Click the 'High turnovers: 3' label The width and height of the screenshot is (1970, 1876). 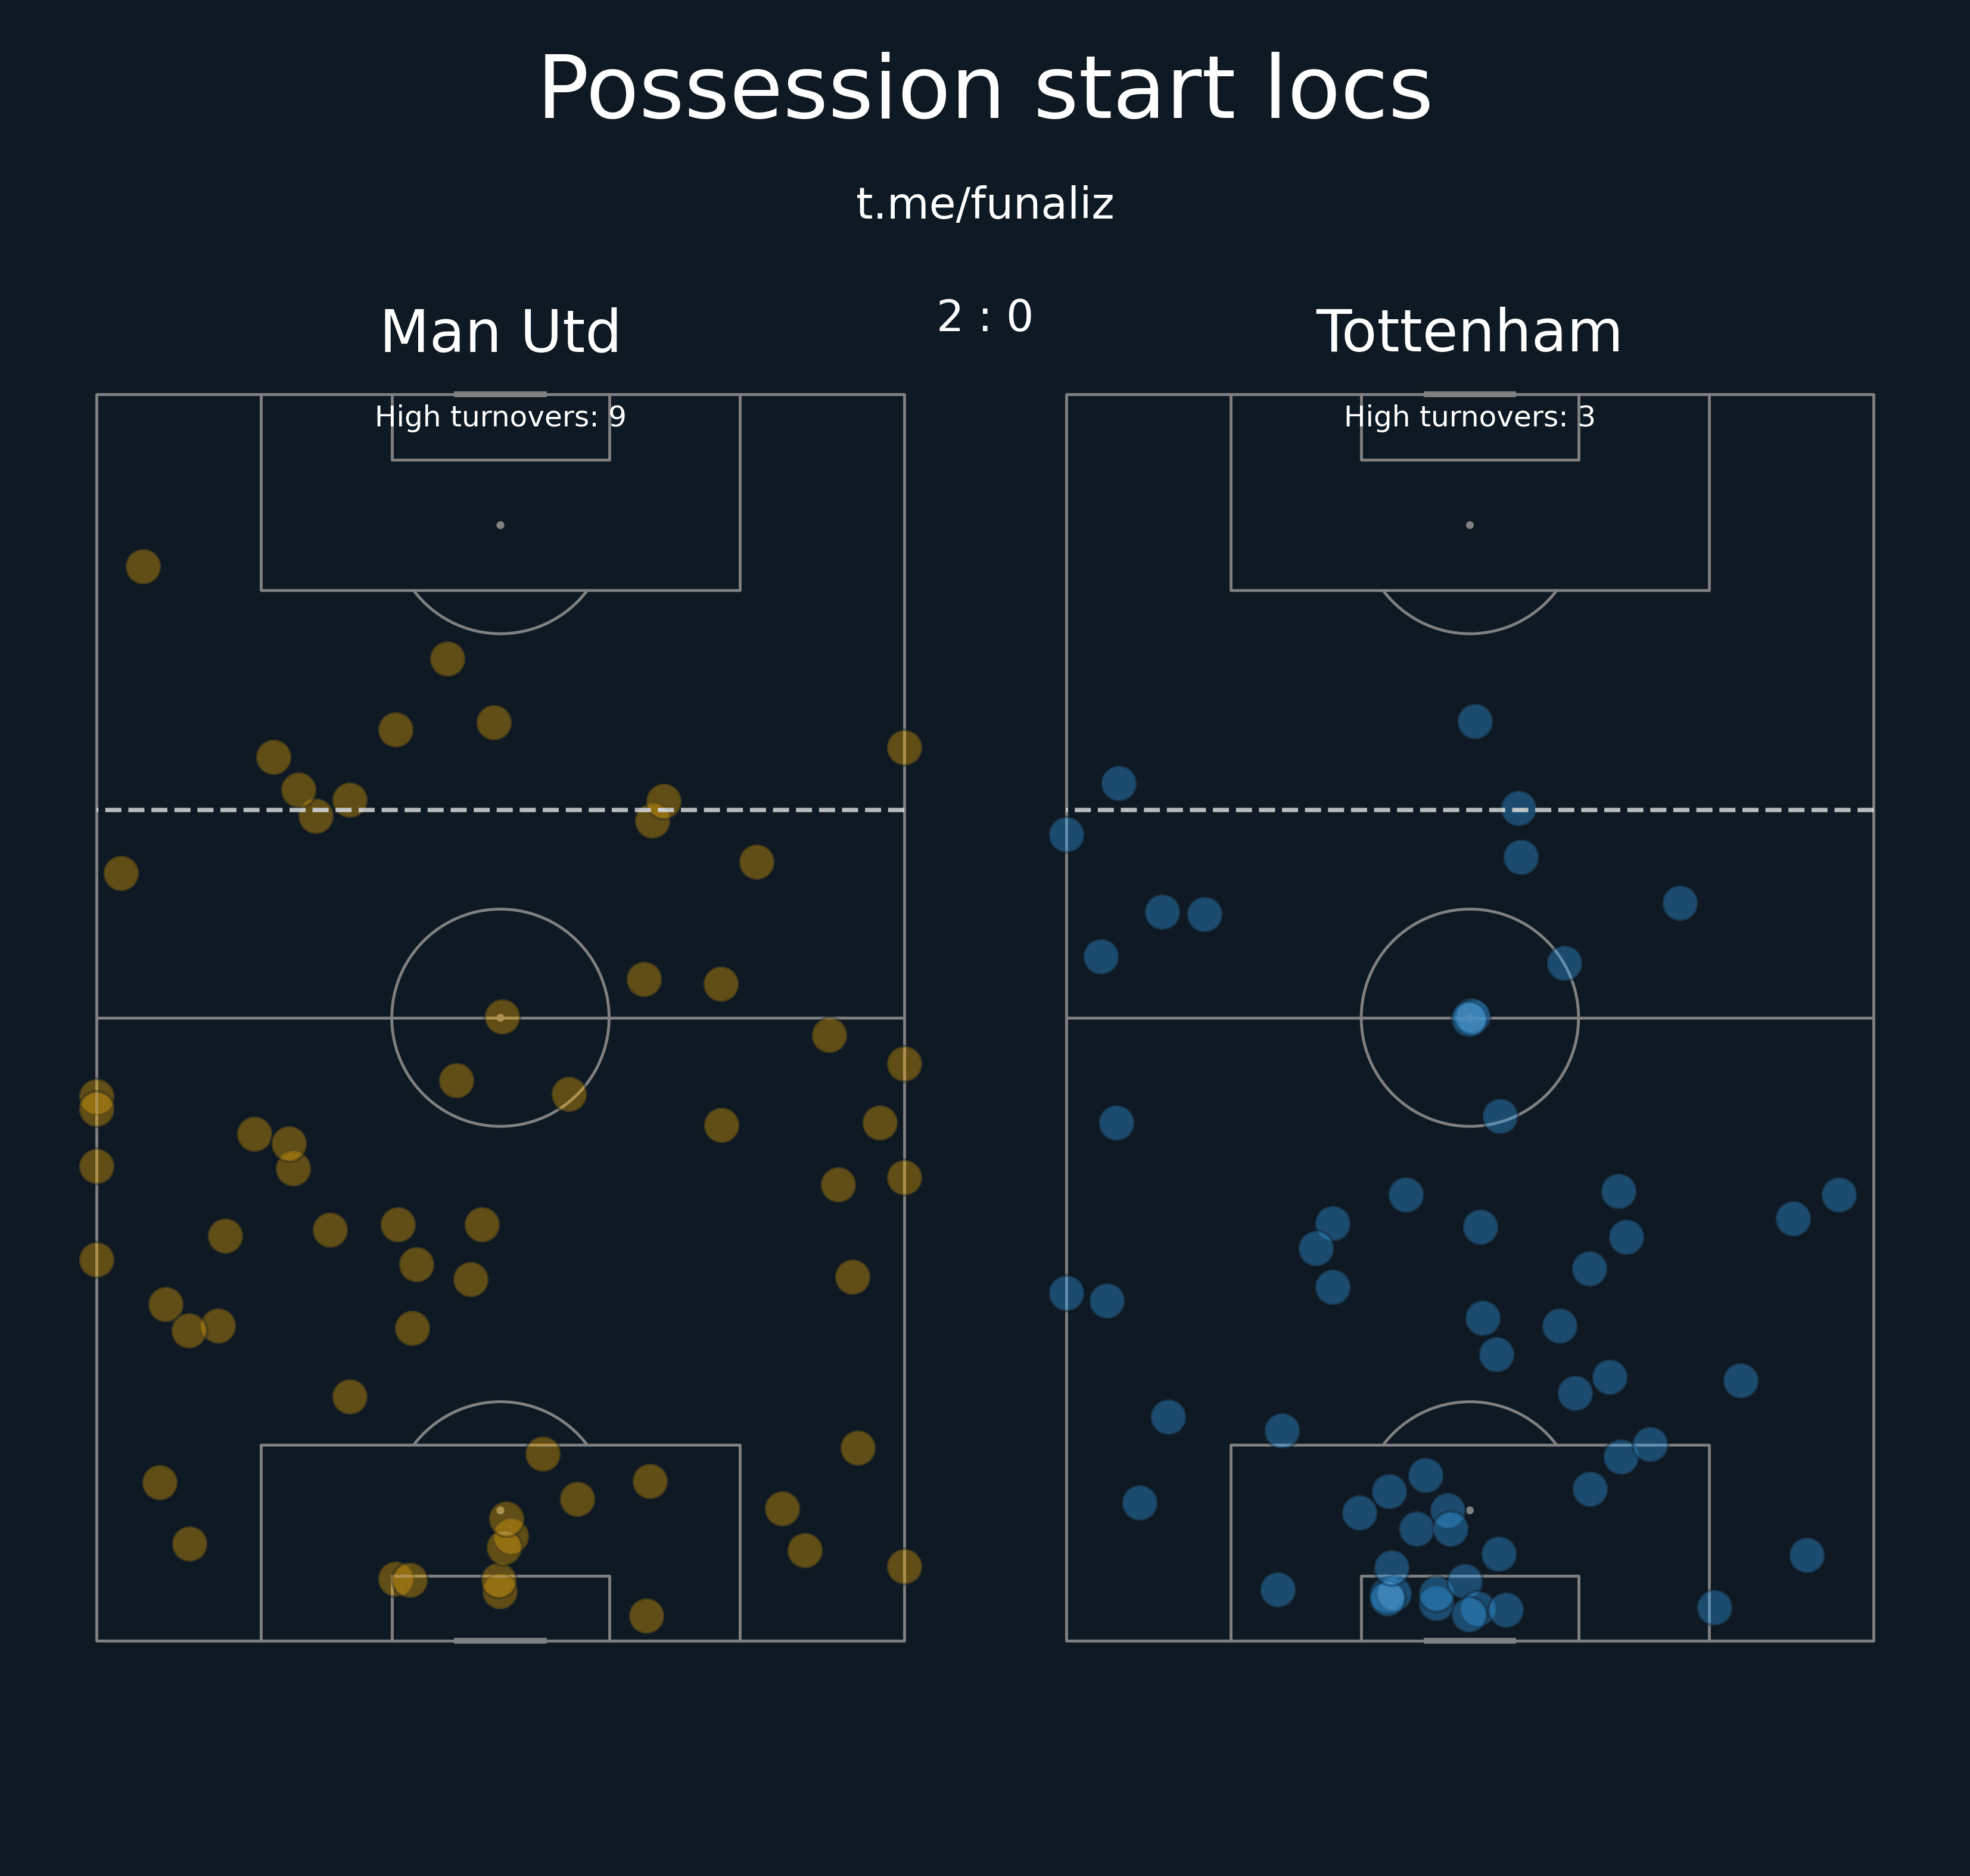click(x=1468, y=417)
